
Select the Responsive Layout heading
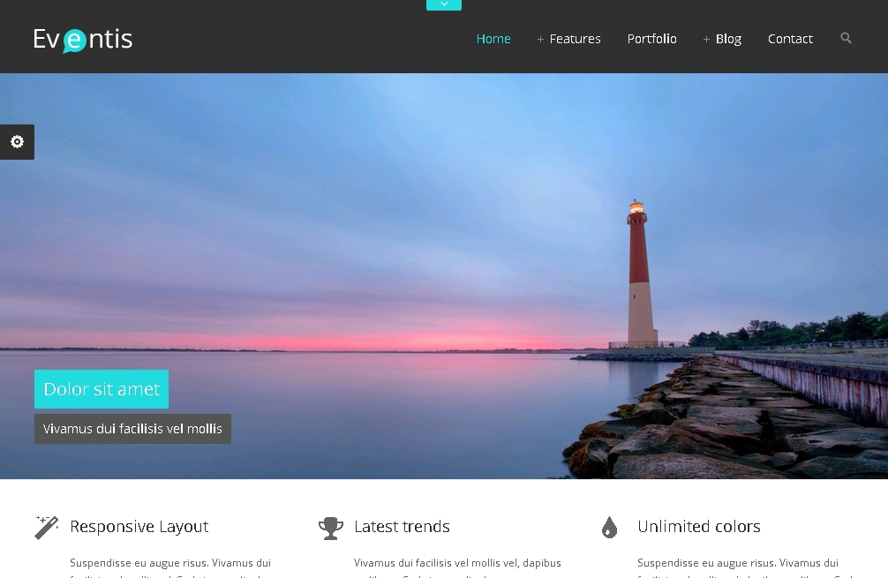[139, 527]
